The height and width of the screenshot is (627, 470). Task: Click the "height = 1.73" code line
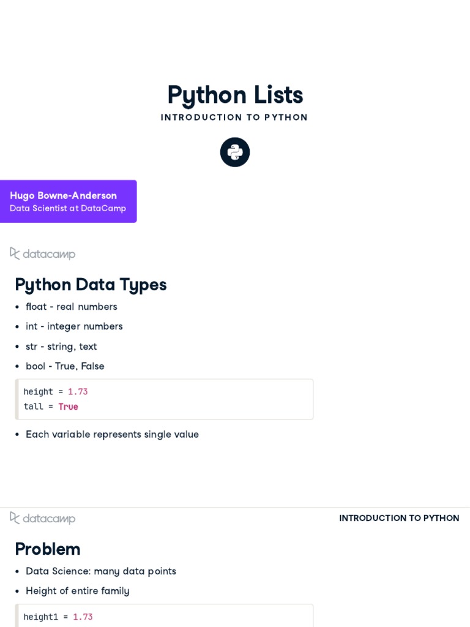(x=56, y=392)
